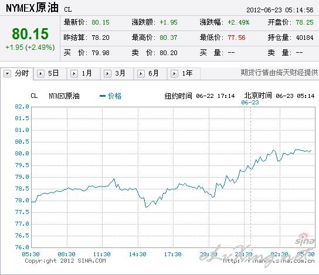This screenshot has width=319, height=275.
Task: Click the 昨结算 value 78.20
Action: (x=100, y=38)
